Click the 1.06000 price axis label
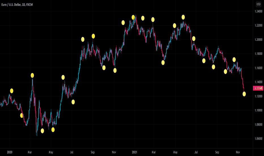Image resolution: width=264 pixels, height=156 pixels. click(258, 139)
